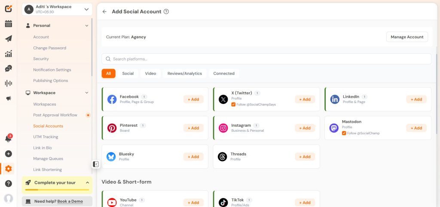
Task: Open the calendar icon in left rail
Action: (x=9, y=24)
